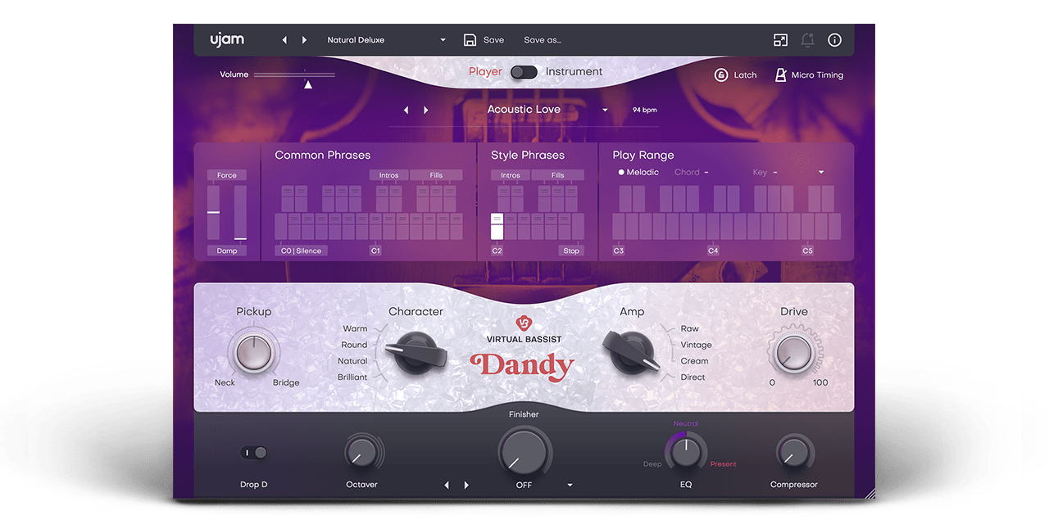Open the info icon in top bar
Screen dimensions: 1049x524
(834, 40)
